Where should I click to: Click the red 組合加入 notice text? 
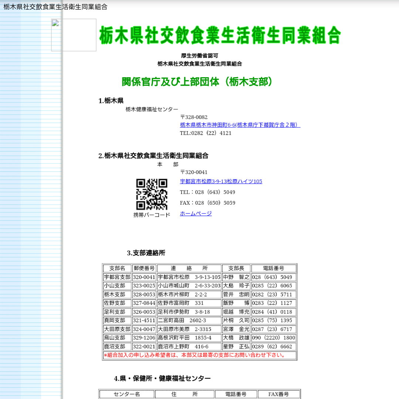coord(195,355)
